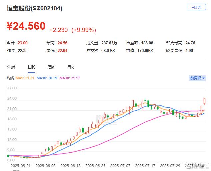211x171 pixels.
Task: Click the change percent (+9.99%)
Action: pos(84,30)
